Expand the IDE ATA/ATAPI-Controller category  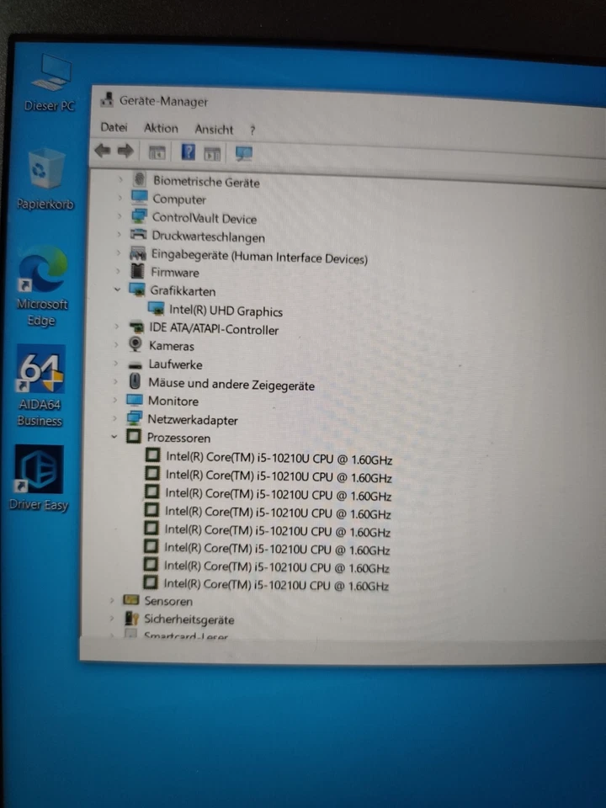116,327
